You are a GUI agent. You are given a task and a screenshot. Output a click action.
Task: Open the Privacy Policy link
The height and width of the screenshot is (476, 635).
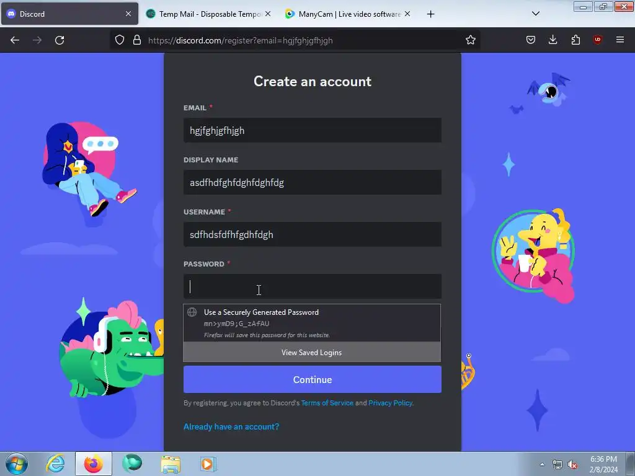click(391, 403)
